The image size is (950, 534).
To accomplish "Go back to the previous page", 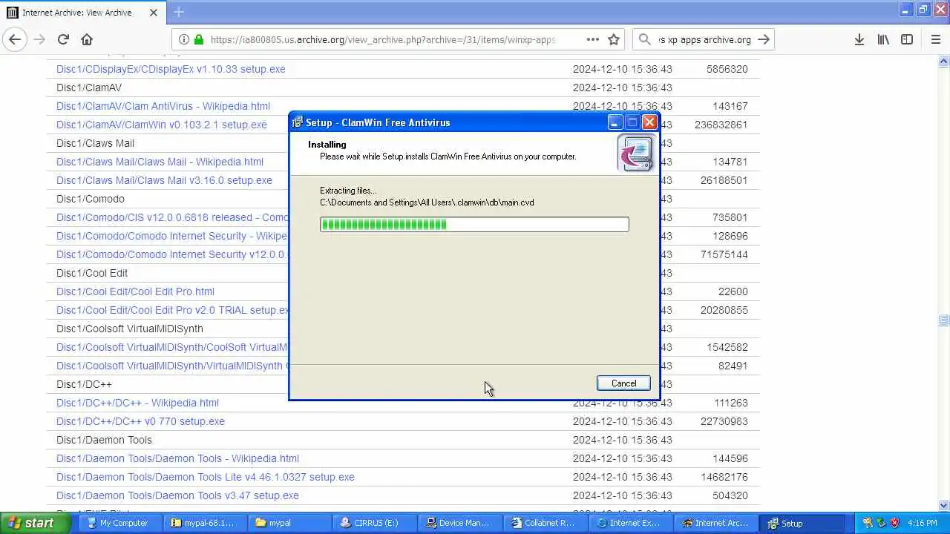I will click(x=15, y=39).
